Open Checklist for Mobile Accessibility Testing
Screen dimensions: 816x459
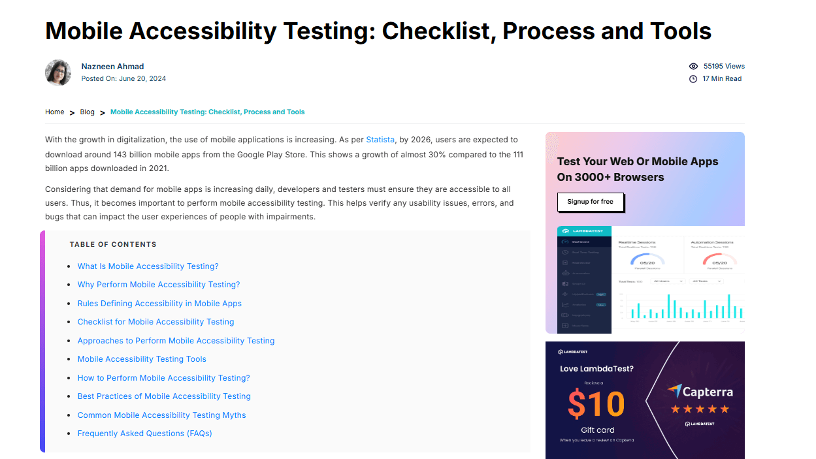tap(155, 321)
